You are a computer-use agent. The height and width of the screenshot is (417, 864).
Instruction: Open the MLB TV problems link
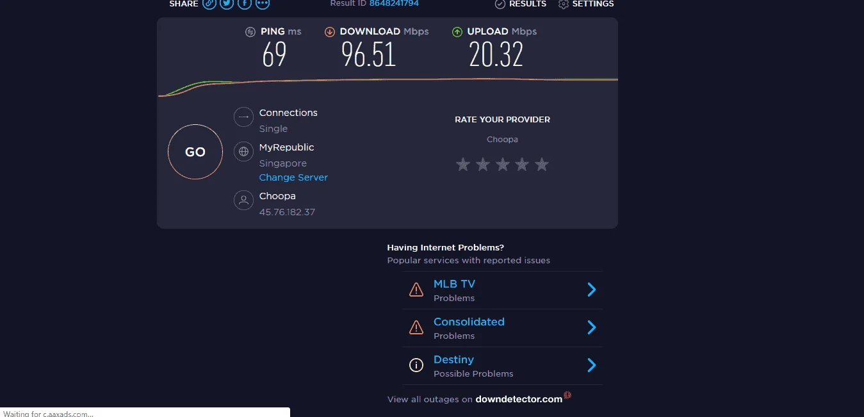(x=454, y=284)
